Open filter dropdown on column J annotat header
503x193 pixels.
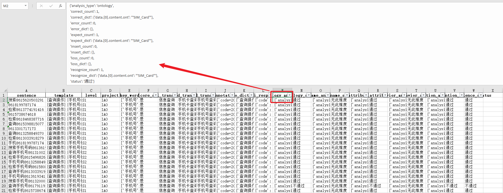click(x=232, y=95)
